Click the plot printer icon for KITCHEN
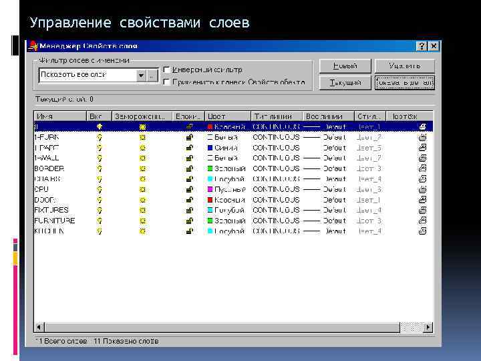The image size is (481, 361). point(422,231)
